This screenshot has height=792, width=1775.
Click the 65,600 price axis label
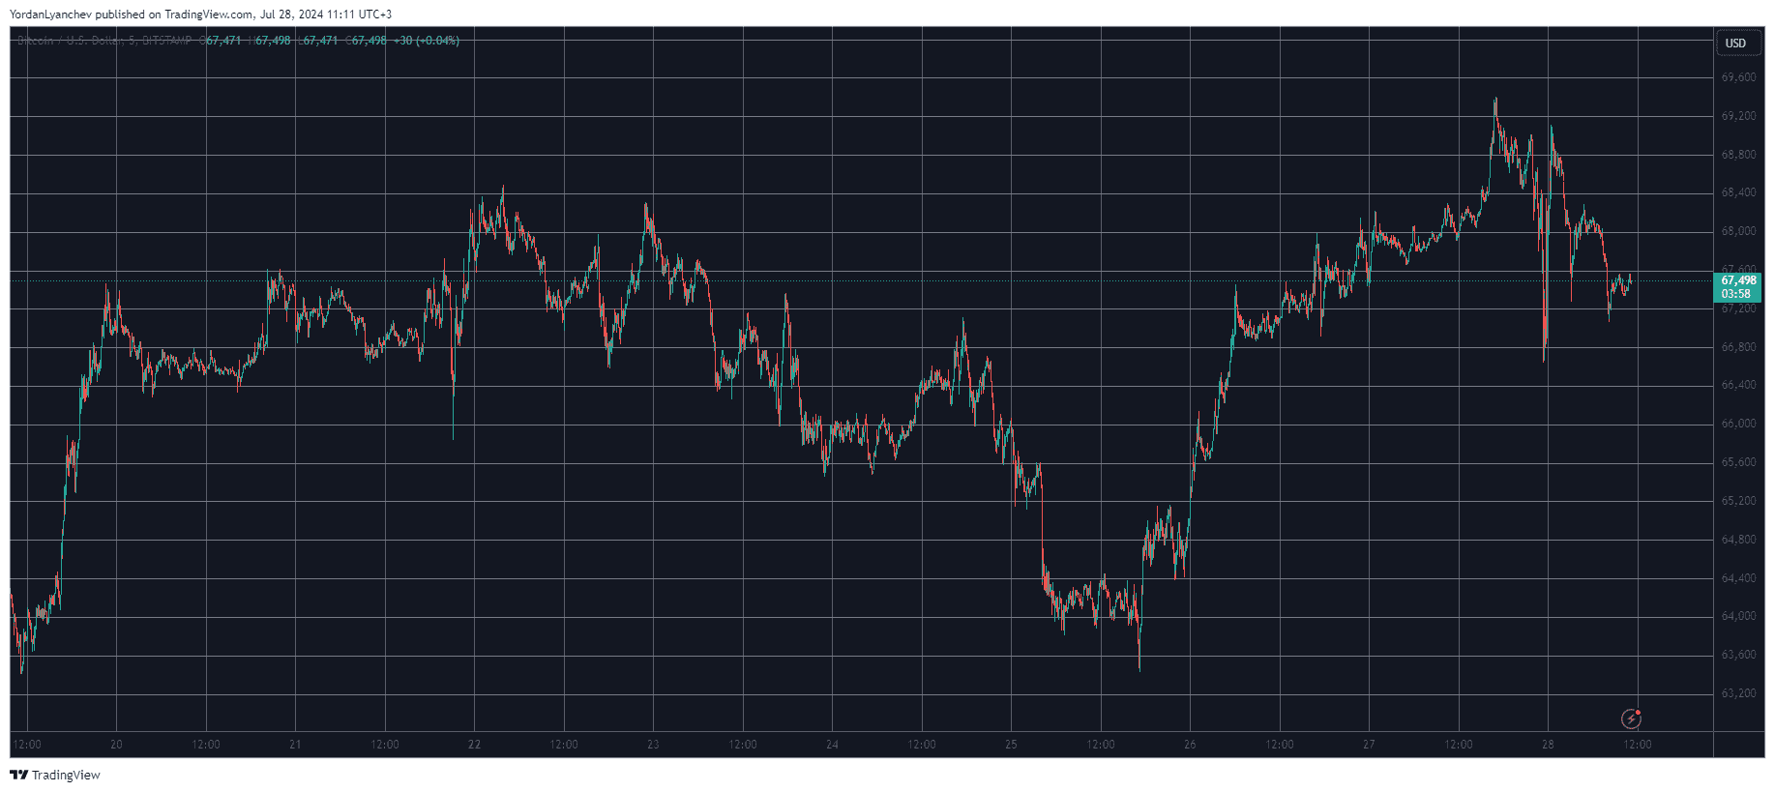click(1738, 462)
